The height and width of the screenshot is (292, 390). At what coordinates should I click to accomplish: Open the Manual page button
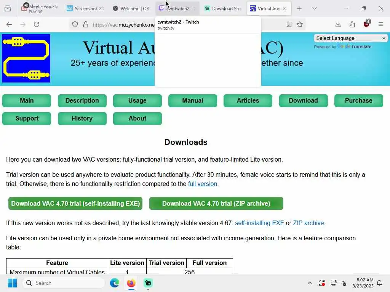click(x=192, y=100)
